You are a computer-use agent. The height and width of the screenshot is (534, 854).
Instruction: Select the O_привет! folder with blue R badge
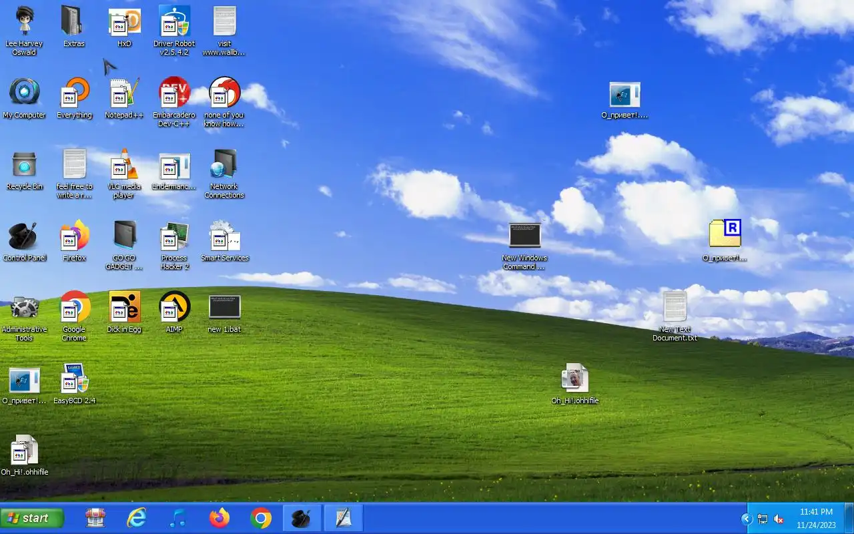(x=725, y=241)
